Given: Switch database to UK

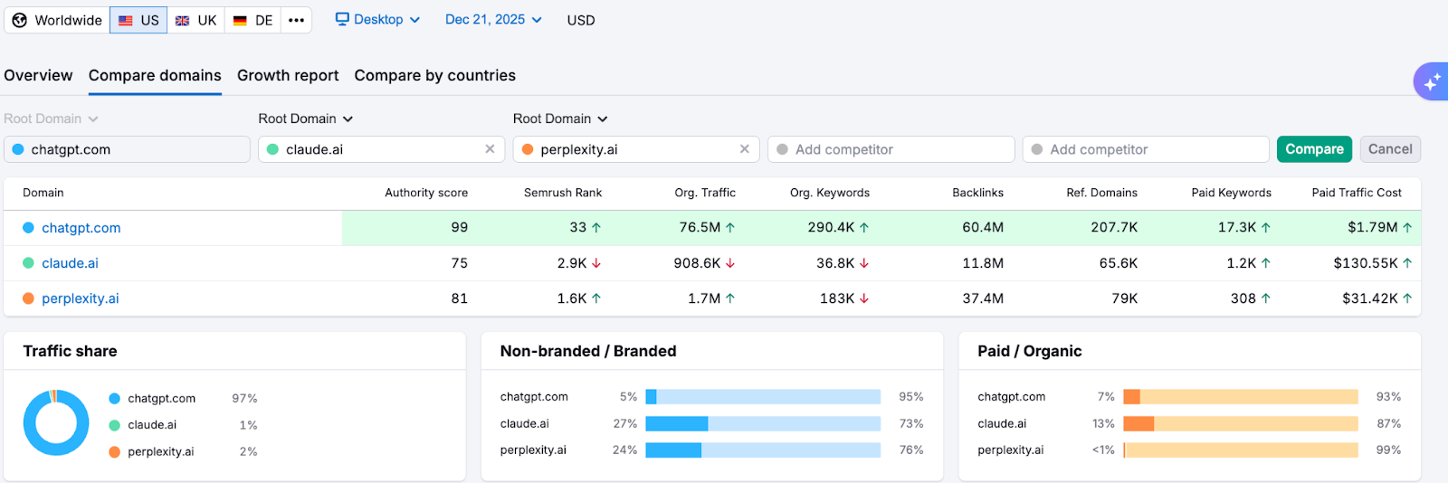Looking at the screenshot, I should [x=195, y=20].
